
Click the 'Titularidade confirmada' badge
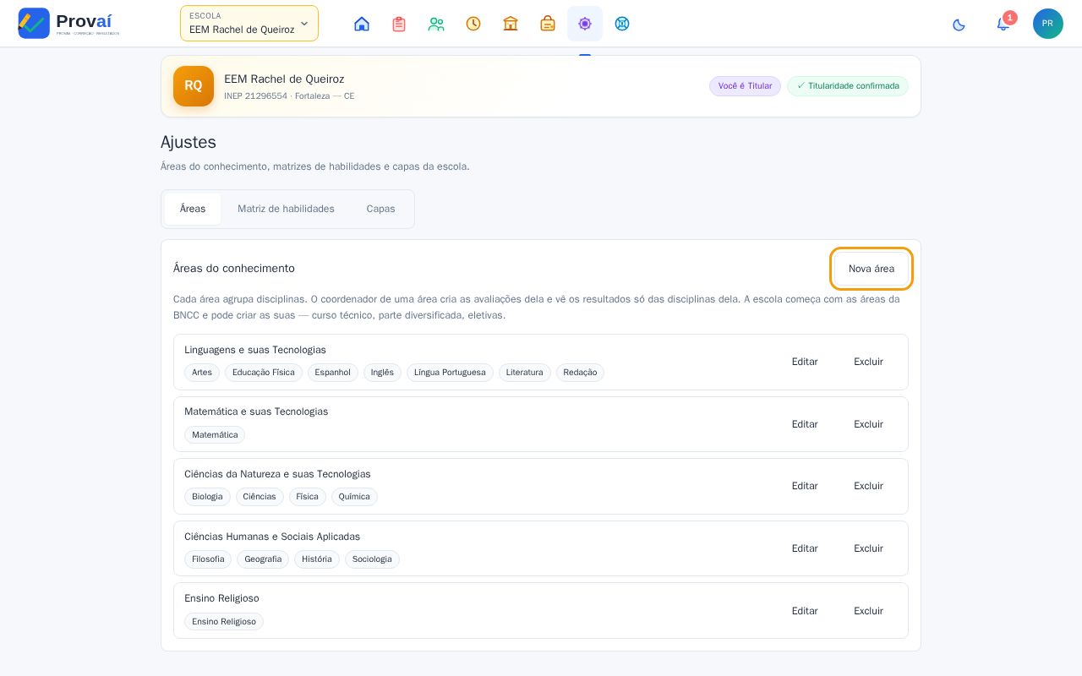[848, 86]
